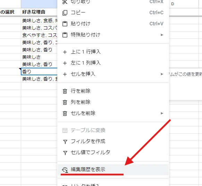Select the cell starting 食べやすさ

tap(39, 35)
